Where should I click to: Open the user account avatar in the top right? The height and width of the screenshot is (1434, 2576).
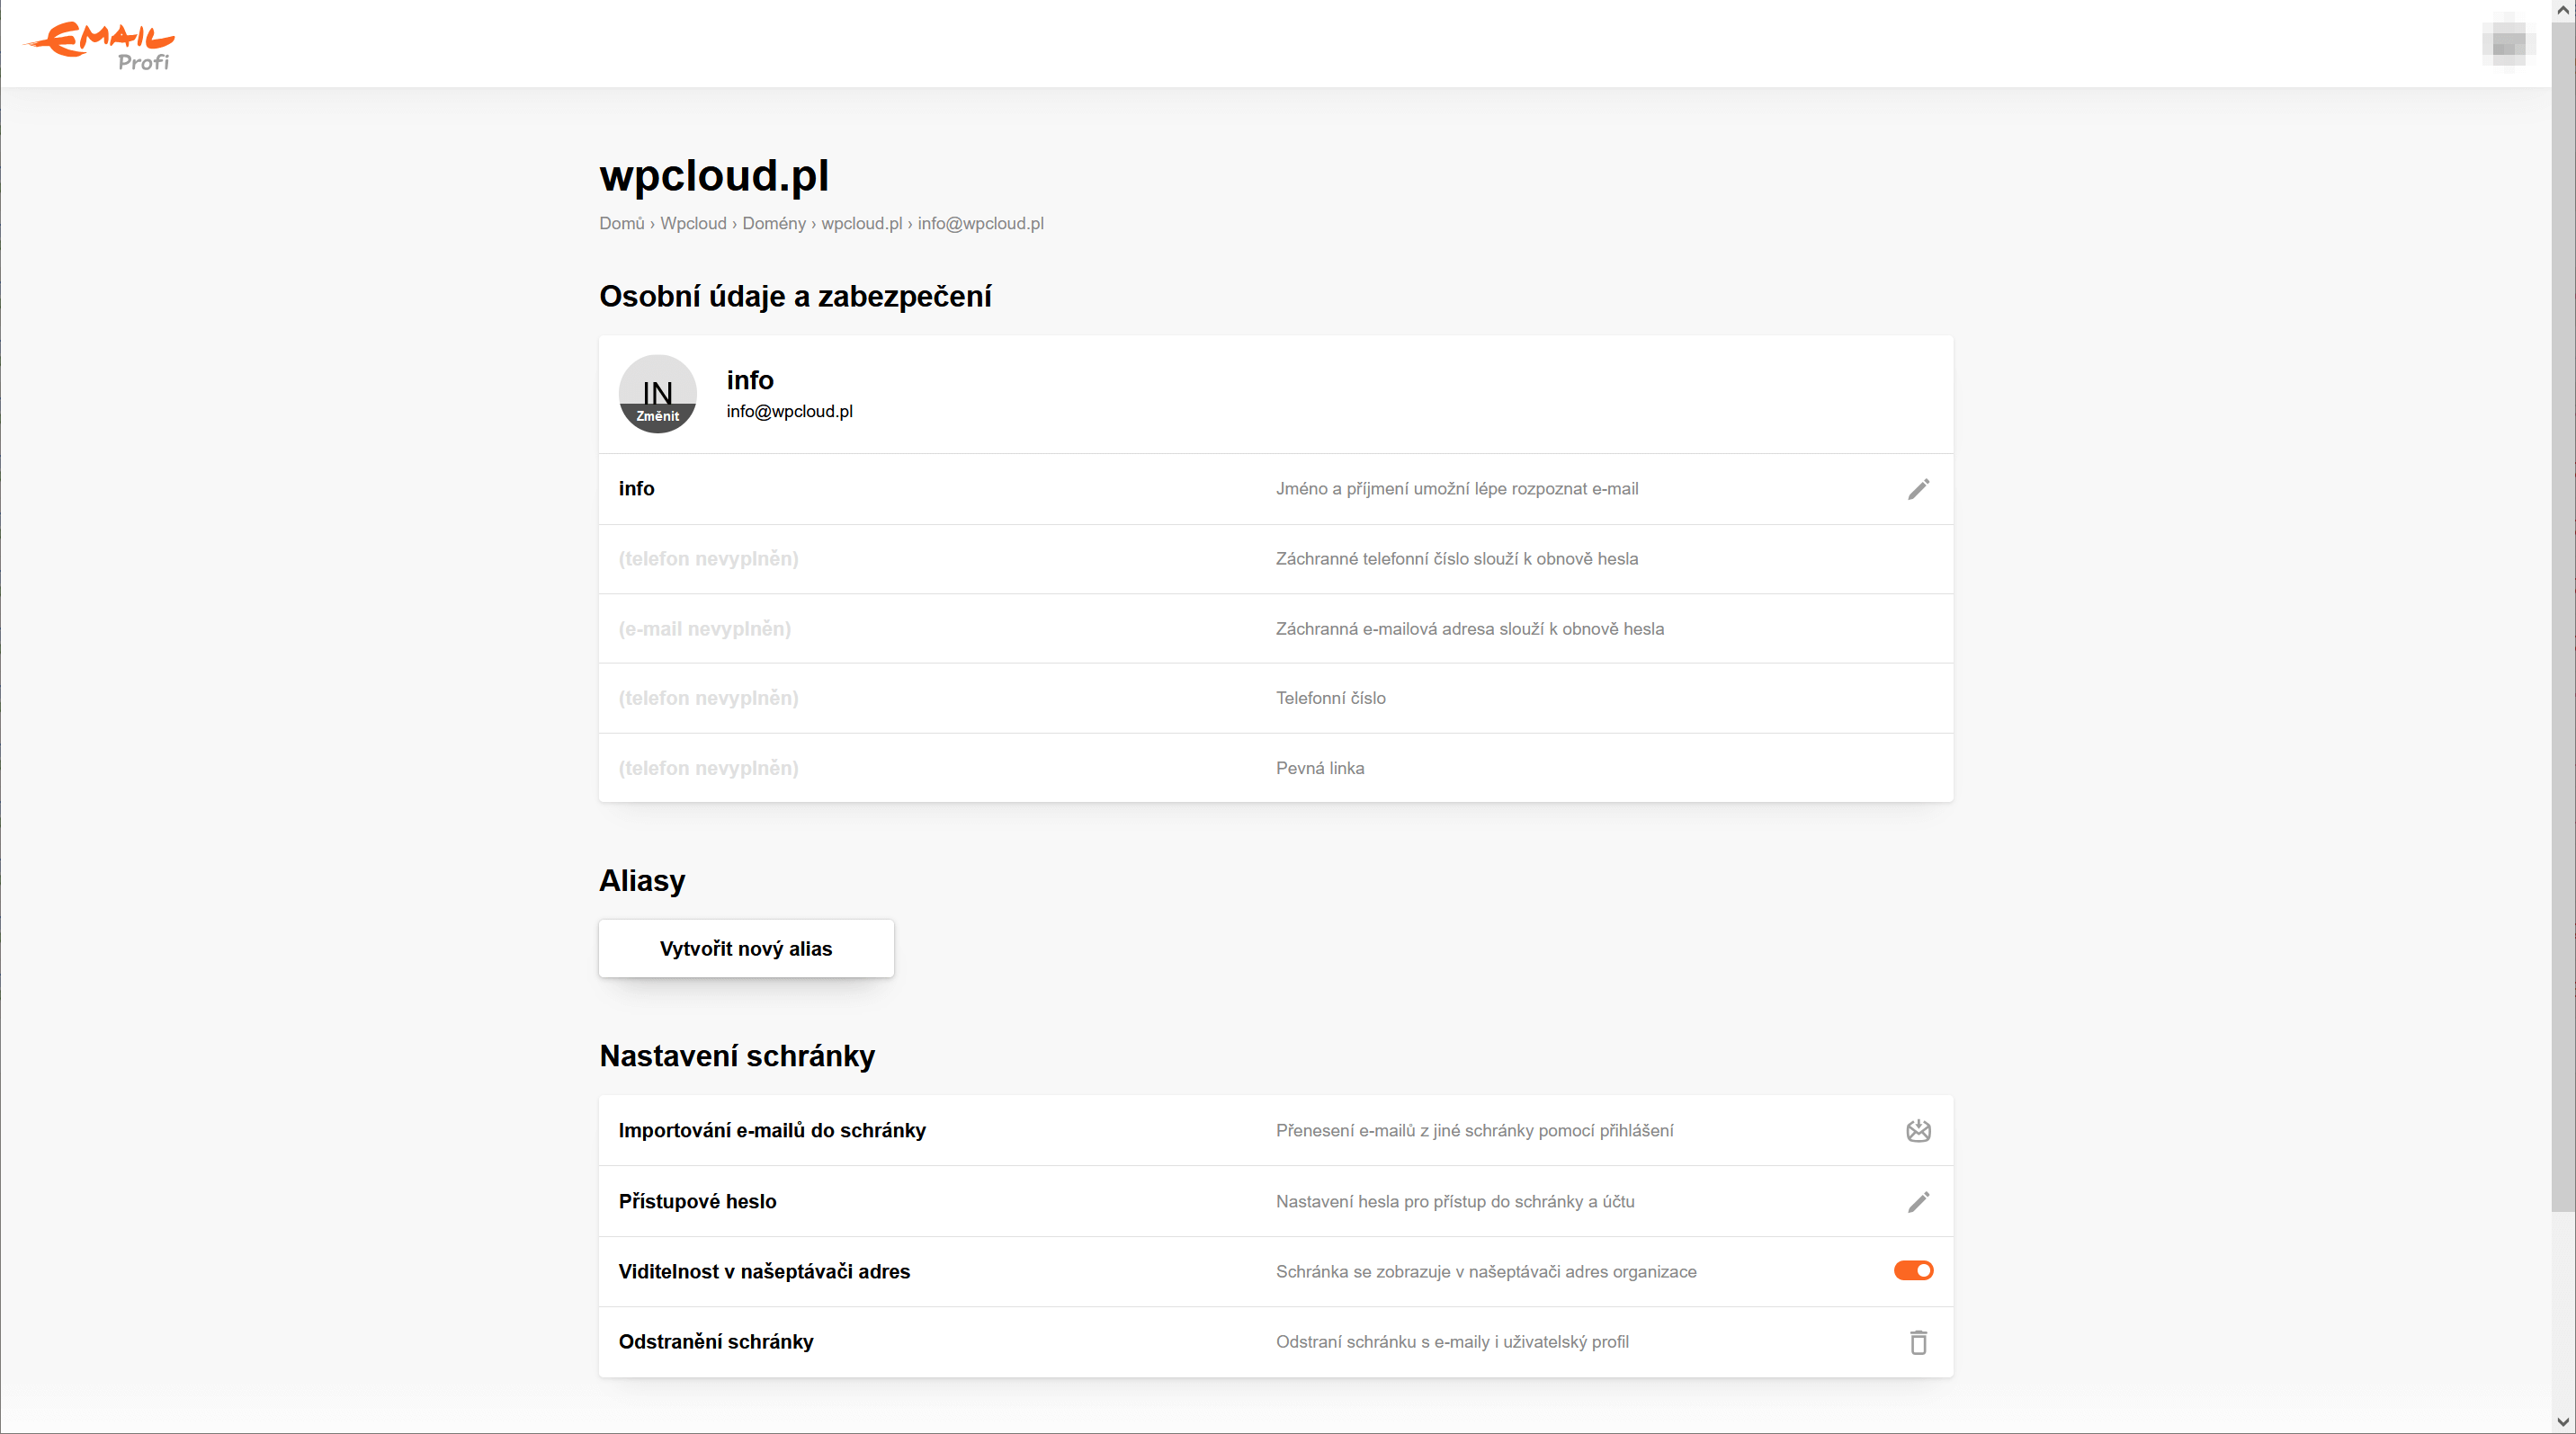[x=2508, y=44]
